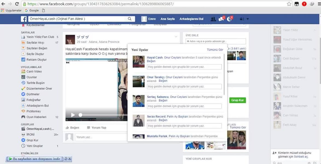Open Arkadaşlarını Bul in top bar
Viewport: 321px width, 164px height.
(x=191, y=19)
